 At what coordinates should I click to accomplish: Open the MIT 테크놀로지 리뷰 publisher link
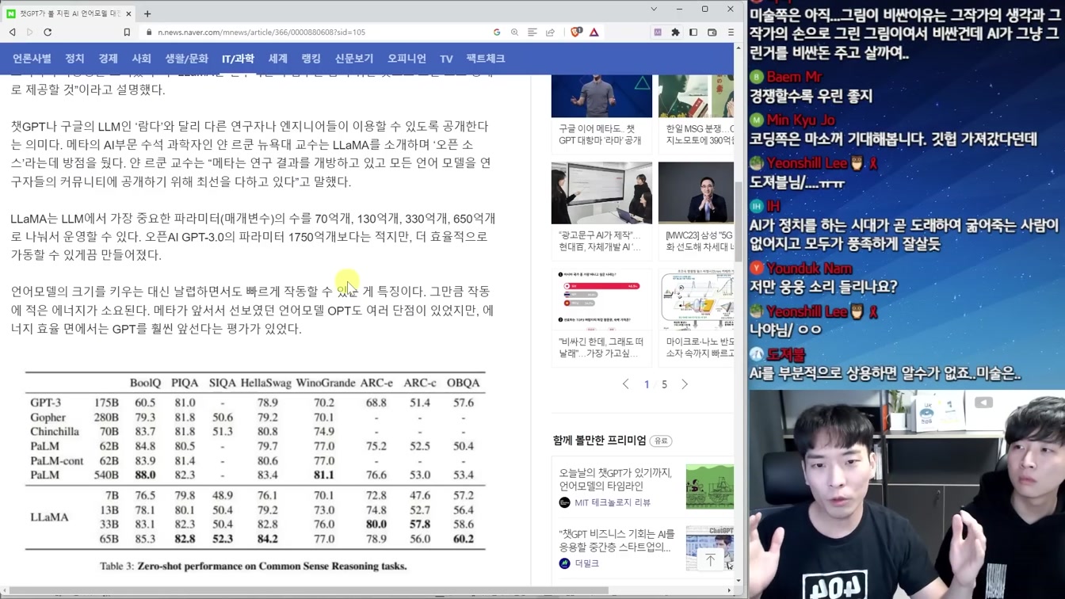613,502
